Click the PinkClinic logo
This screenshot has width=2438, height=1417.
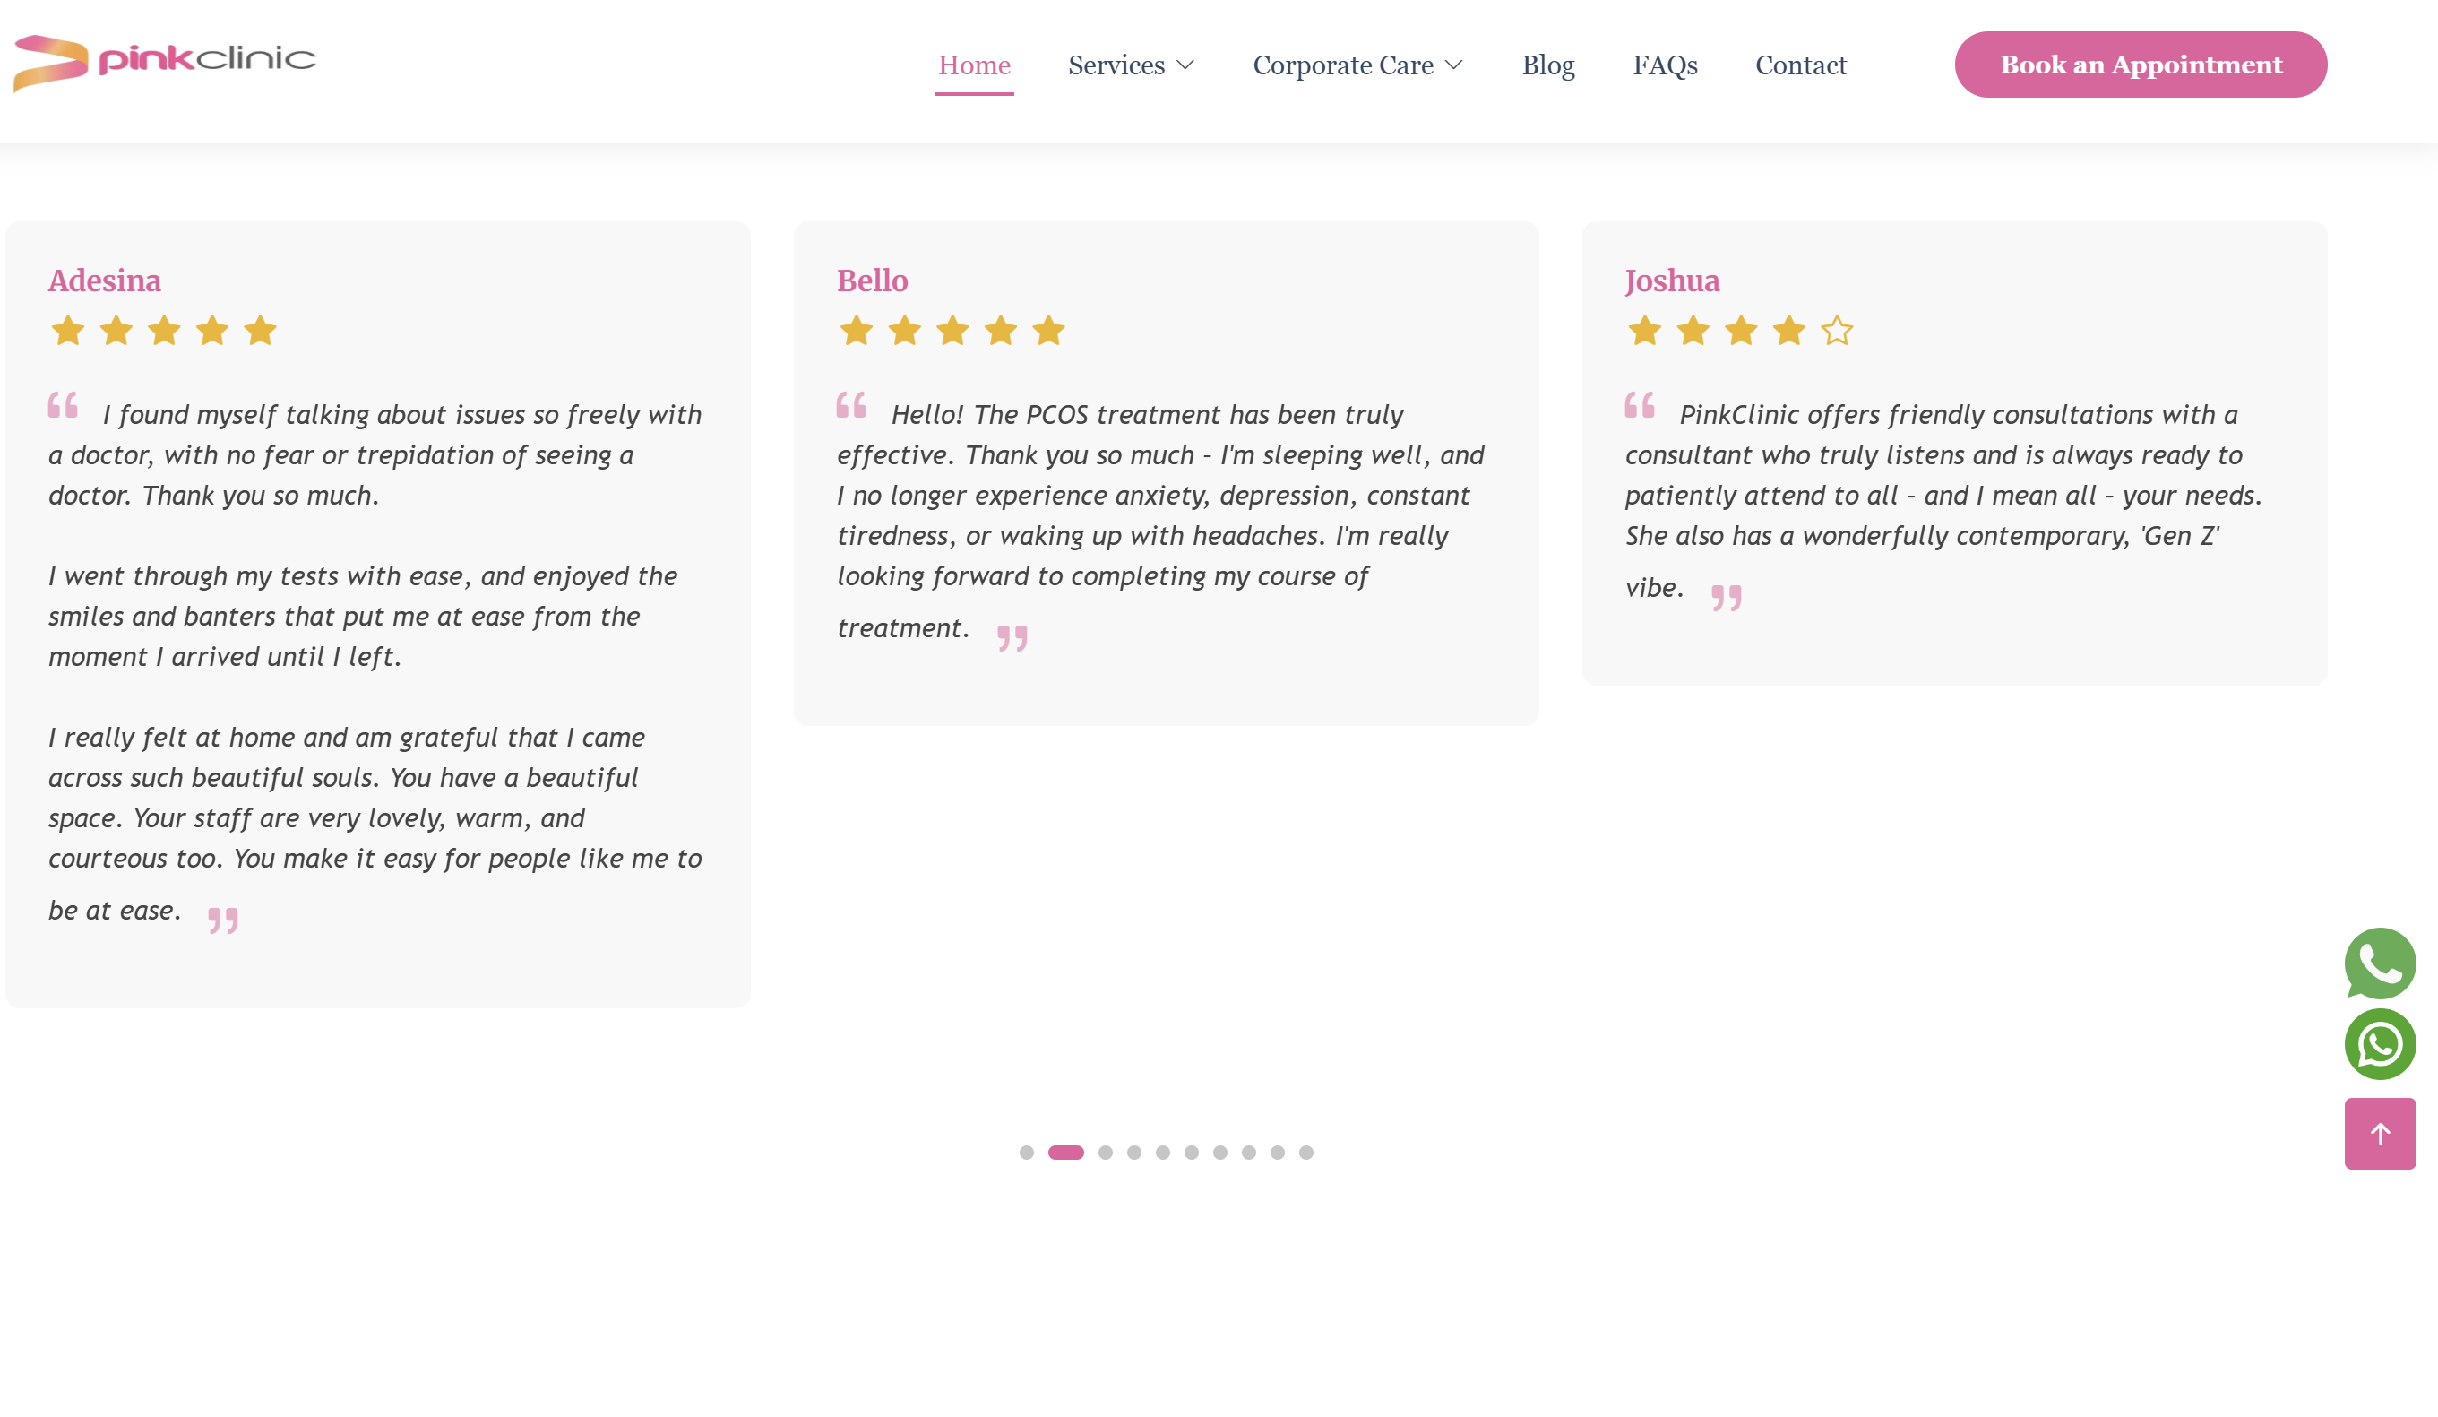[165, 62]
